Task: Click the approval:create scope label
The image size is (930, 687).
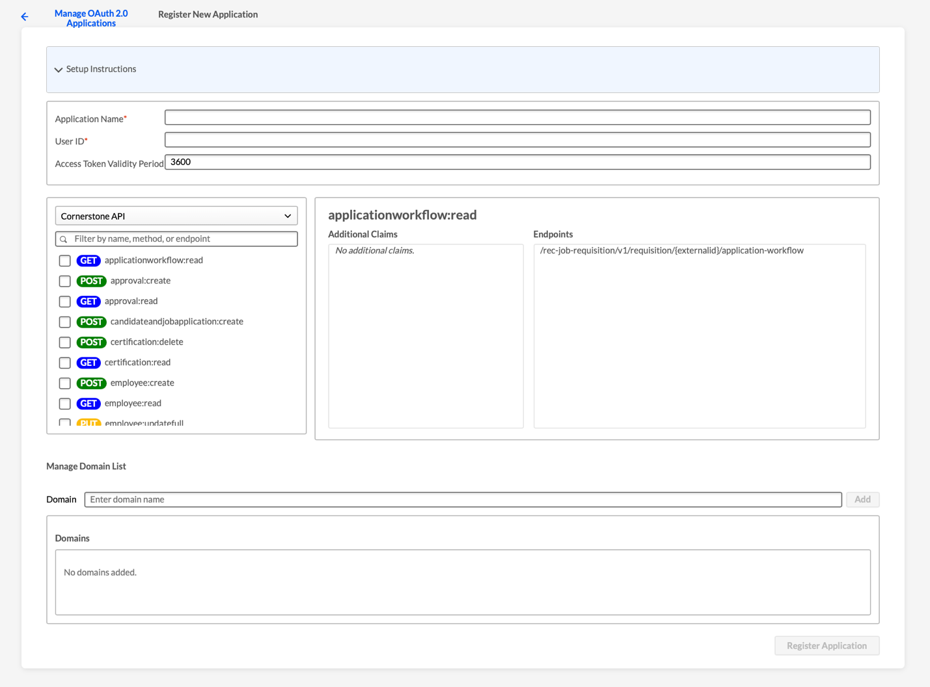Action: [141, 281]
